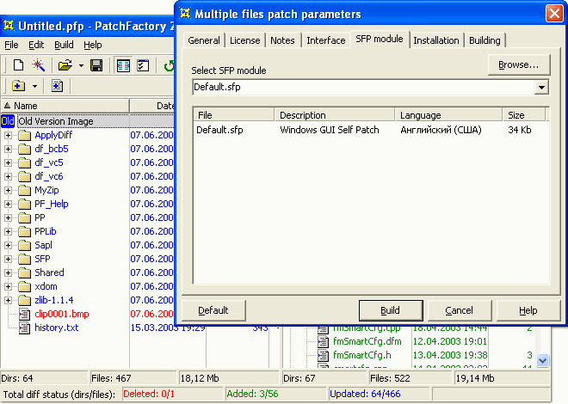This screenshot has height=404, width=568.
Task: Click the Updated: 64/466 status entry
Action: pos(380,394)
